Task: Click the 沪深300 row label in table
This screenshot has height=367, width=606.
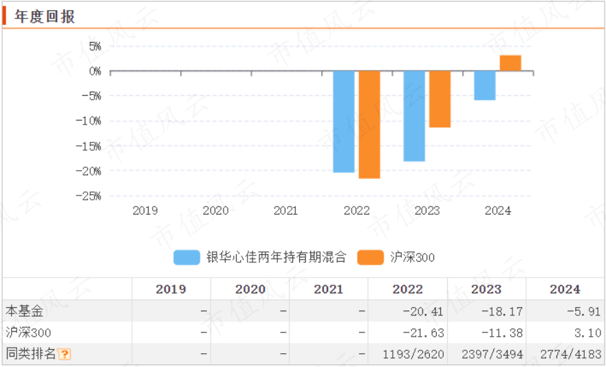Action: (28, 333)
